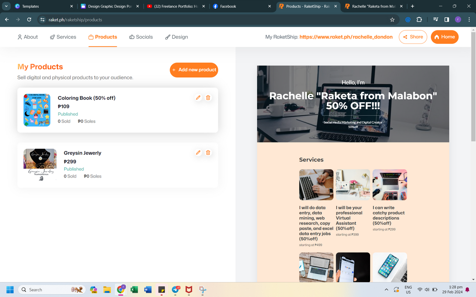Close the Facebook browser tab

point(269,6)
